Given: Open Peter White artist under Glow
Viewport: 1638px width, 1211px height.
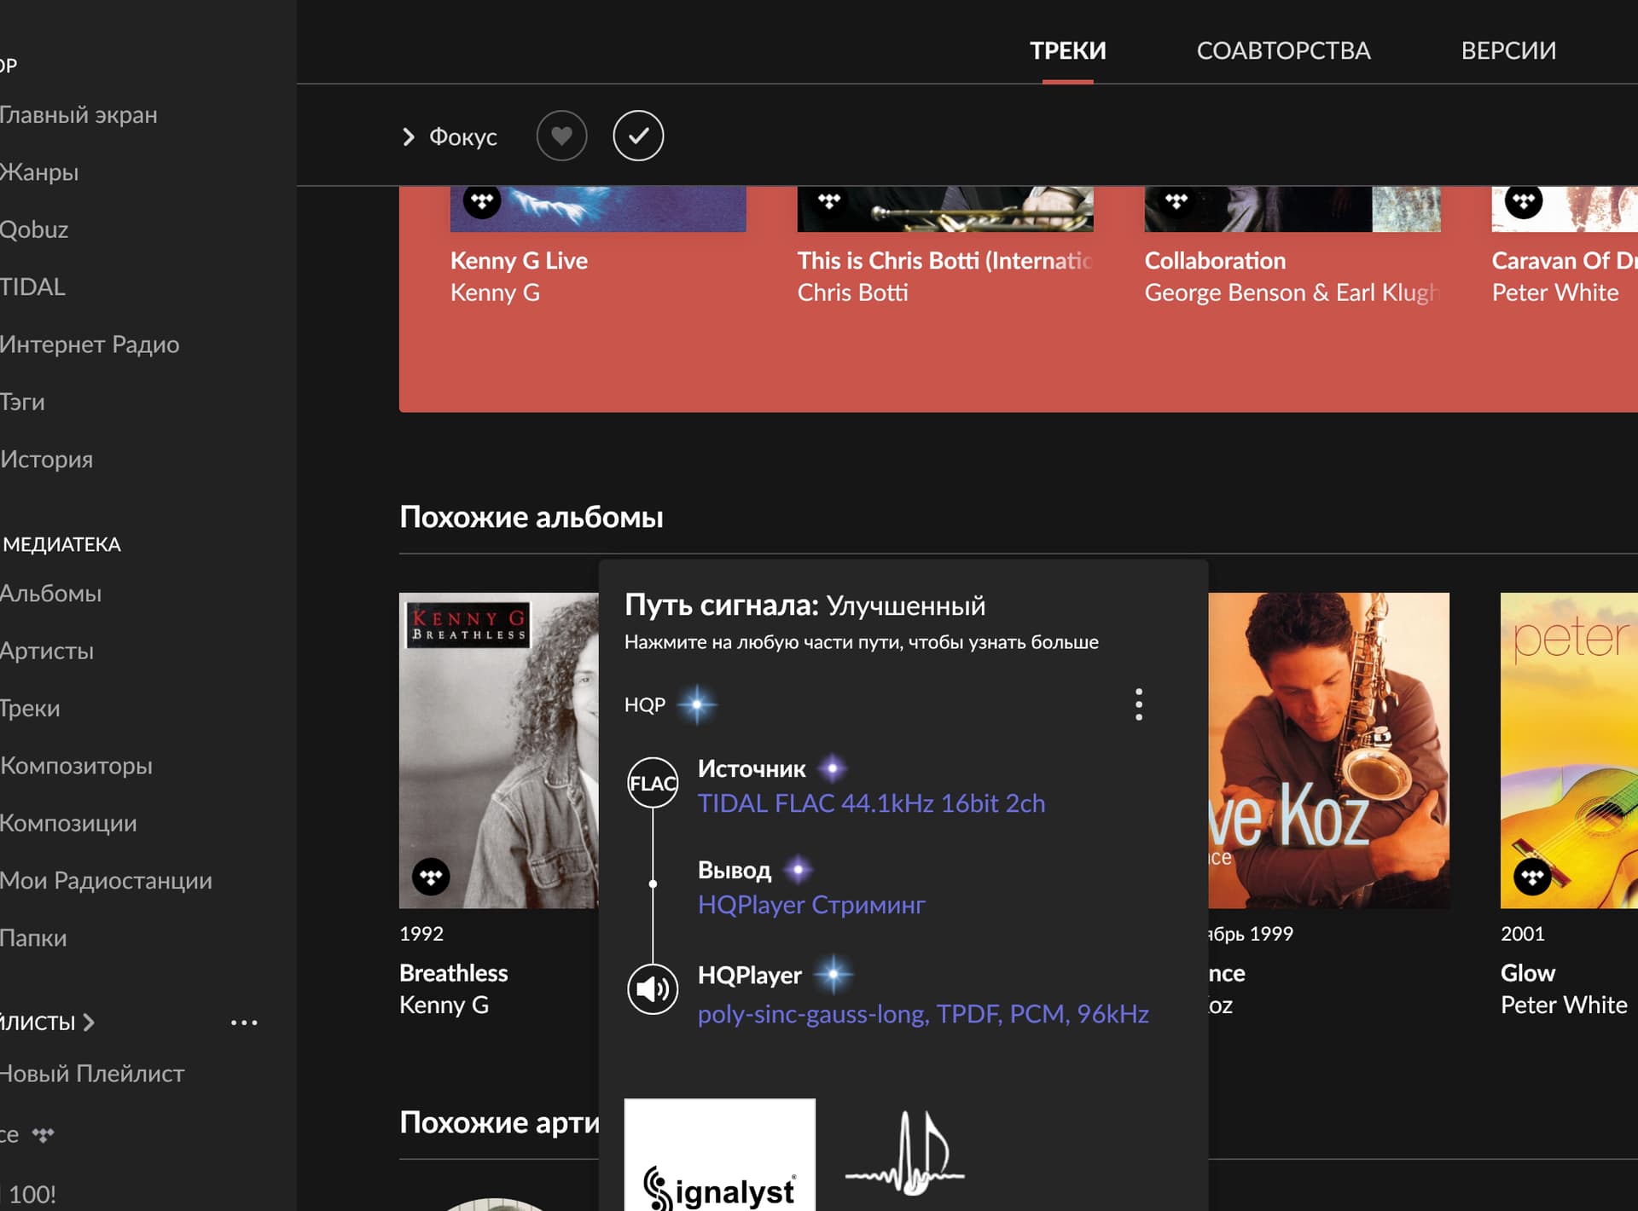Looking at the screenshot, I should click(x=1564, y=1005).
